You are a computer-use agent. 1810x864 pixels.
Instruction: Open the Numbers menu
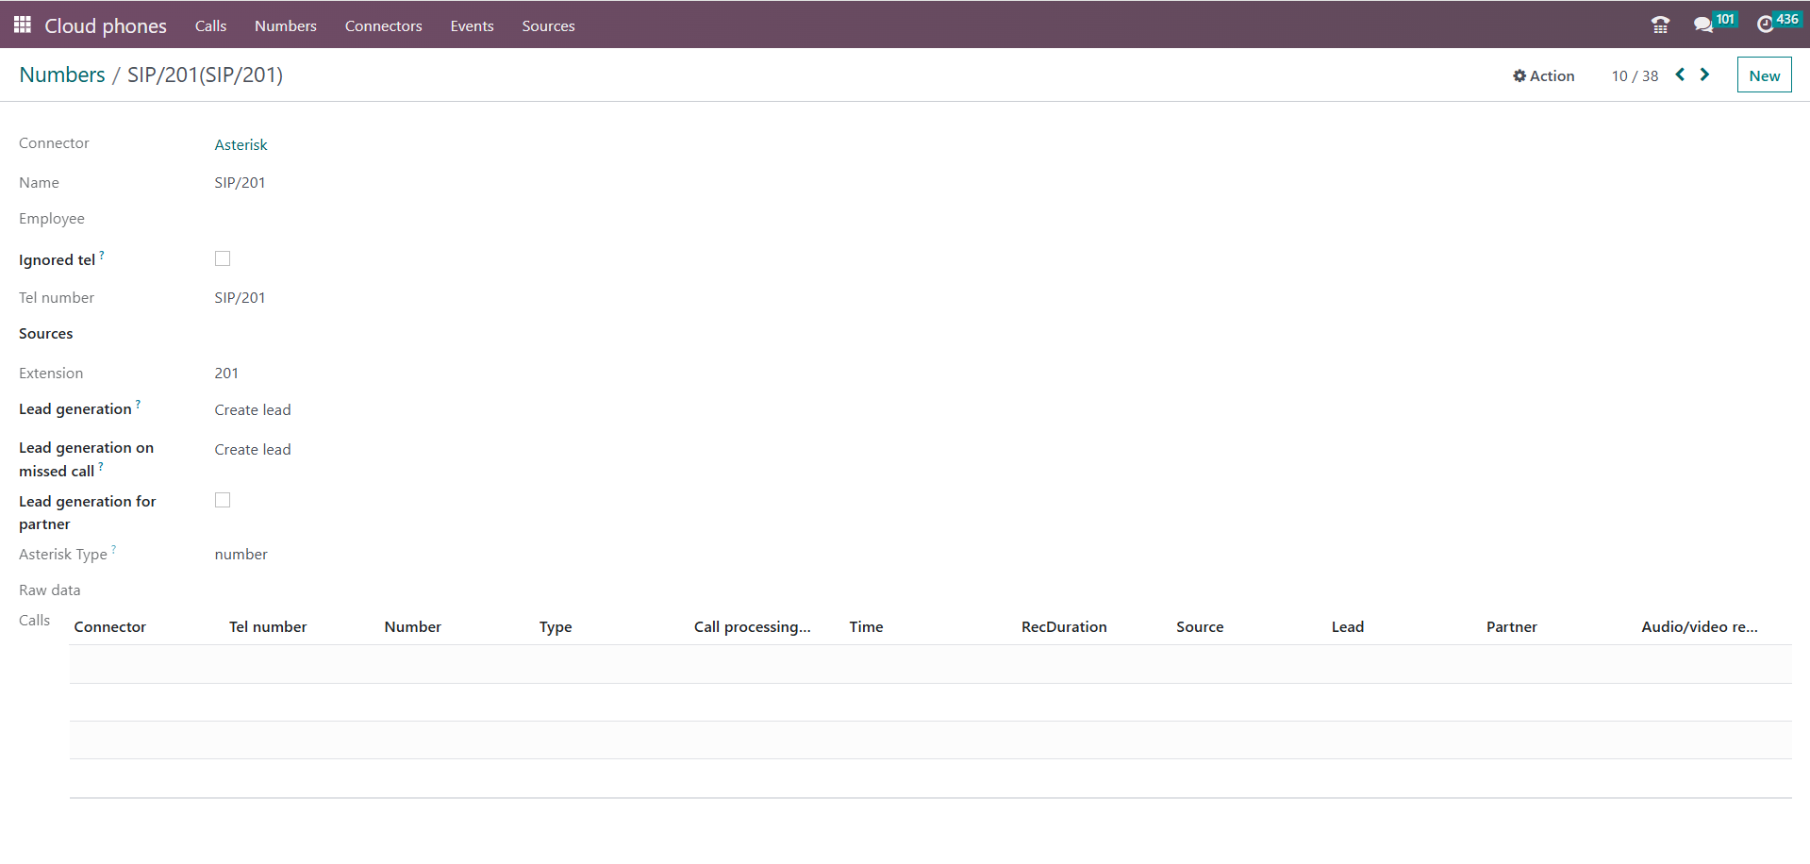pos(285,25)
